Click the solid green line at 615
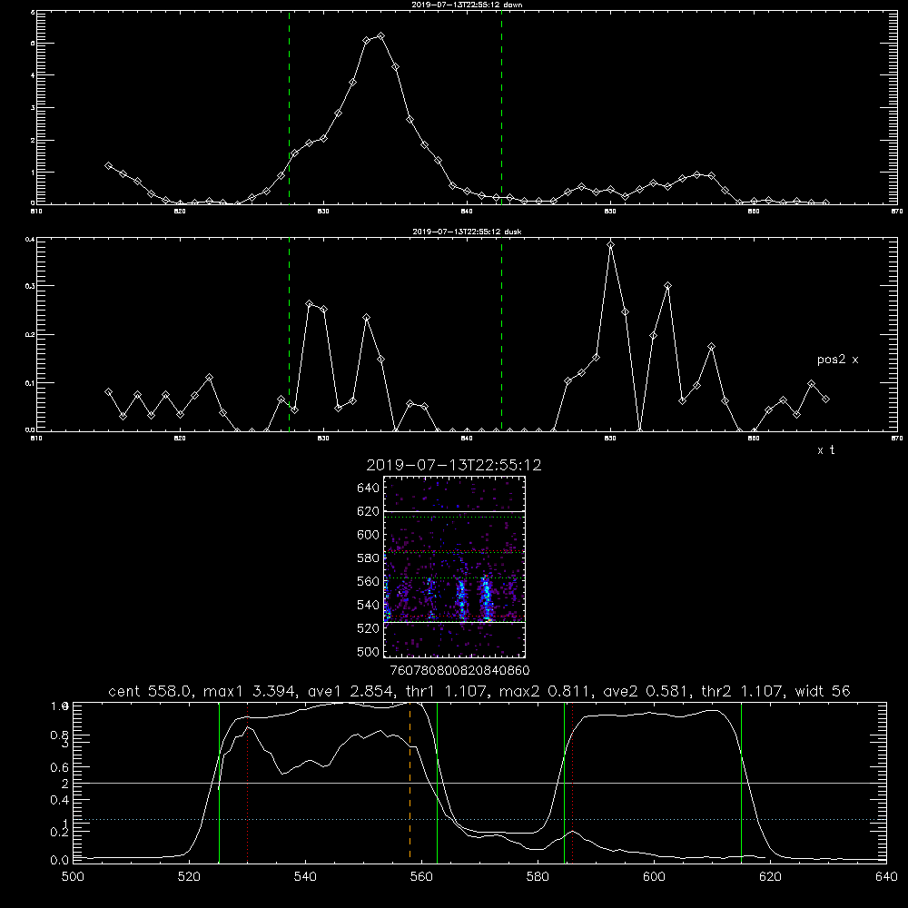Screen dimensions: 908x908 tap(741, 782)
